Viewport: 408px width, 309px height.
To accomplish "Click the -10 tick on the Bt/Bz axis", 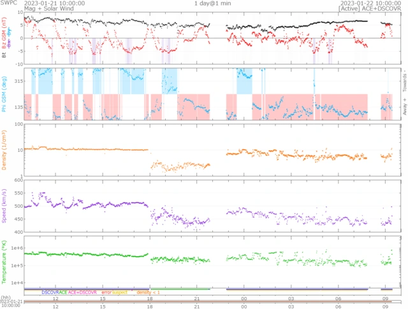I will pos(20,64).
